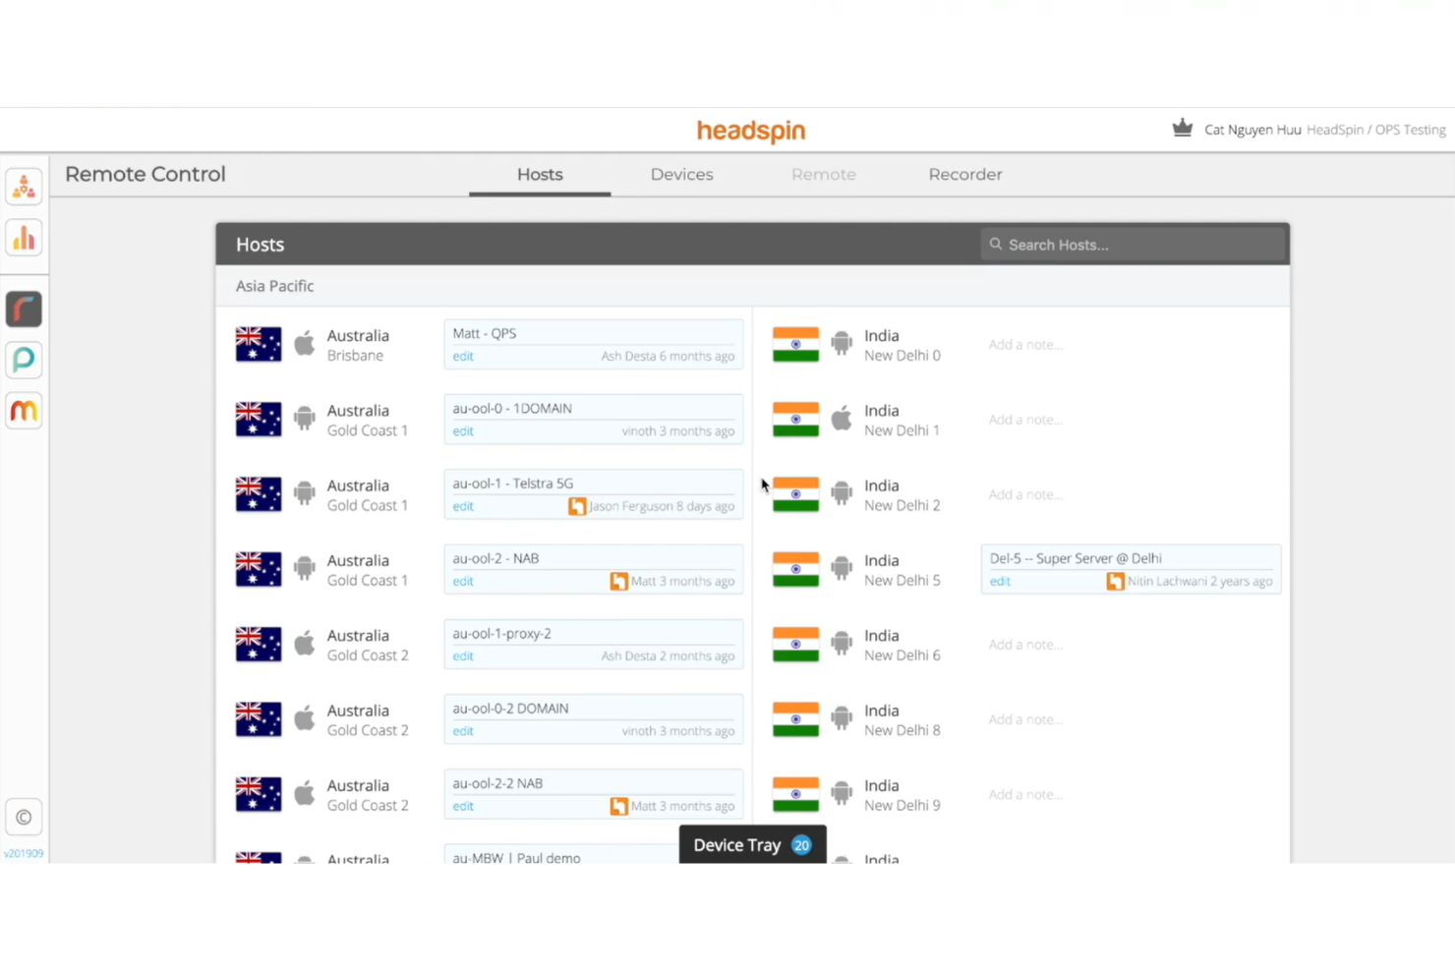
Task: Click the headspin logo
Action: click(x=751, y=131)
